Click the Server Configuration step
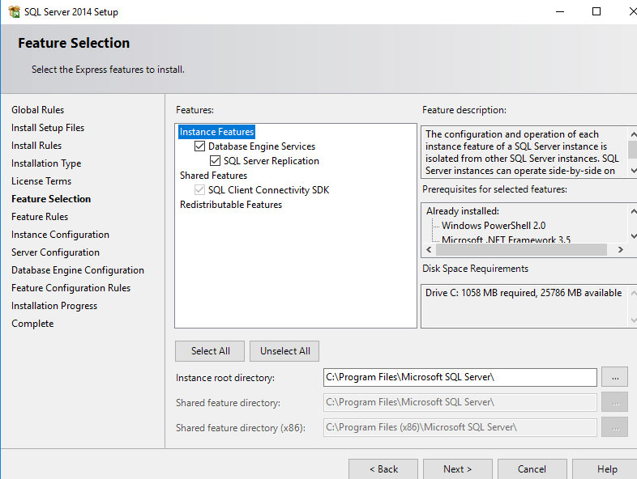 tap(55, 252)
